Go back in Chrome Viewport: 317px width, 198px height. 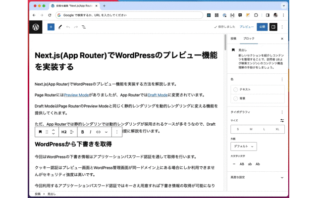tap(34, 15)
